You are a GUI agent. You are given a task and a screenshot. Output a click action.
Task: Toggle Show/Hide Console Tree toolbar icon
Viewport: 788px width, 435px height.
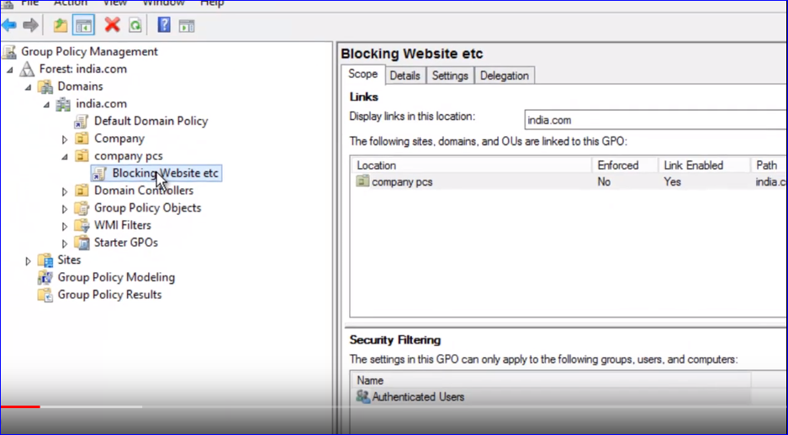83,25
